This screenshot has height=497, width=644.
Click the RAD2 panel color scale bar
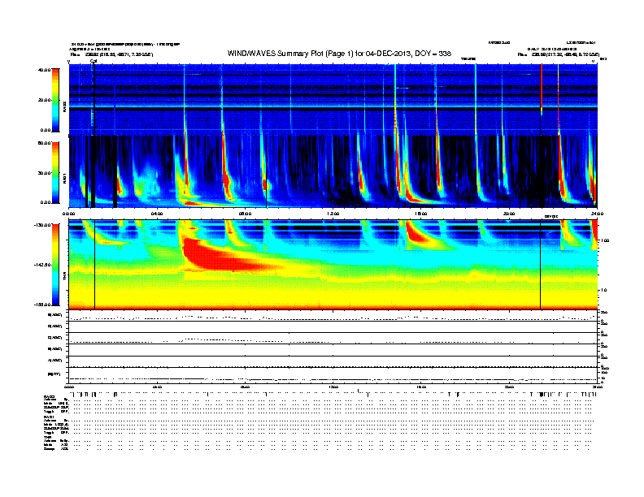tap(55, 100)
